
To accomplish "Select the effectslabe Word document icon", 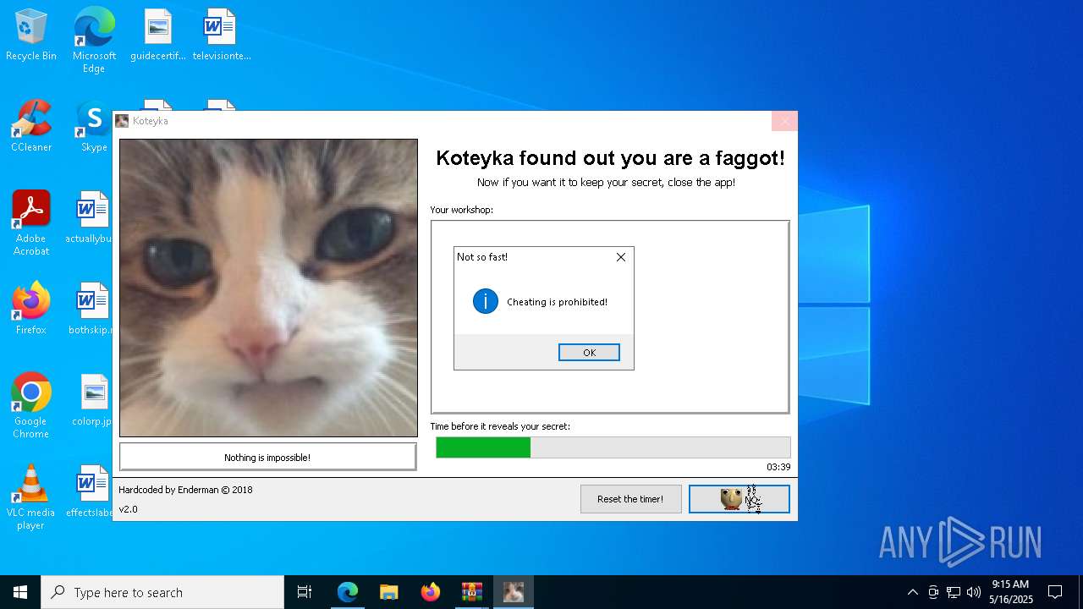I will click(91, 491).
